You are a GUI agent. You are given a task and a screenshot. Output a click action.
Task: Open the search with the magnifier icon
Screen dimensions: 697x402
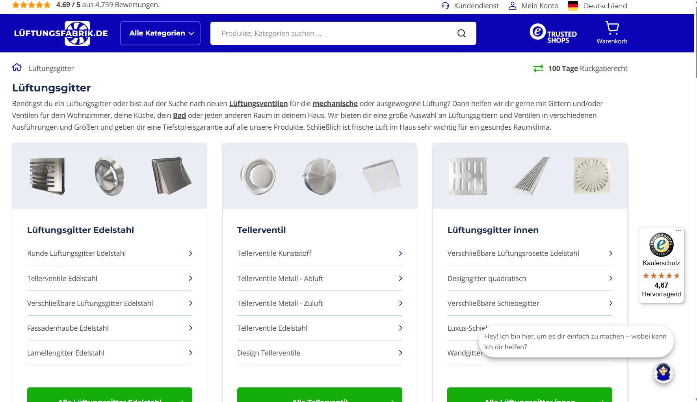coord(461,33)
